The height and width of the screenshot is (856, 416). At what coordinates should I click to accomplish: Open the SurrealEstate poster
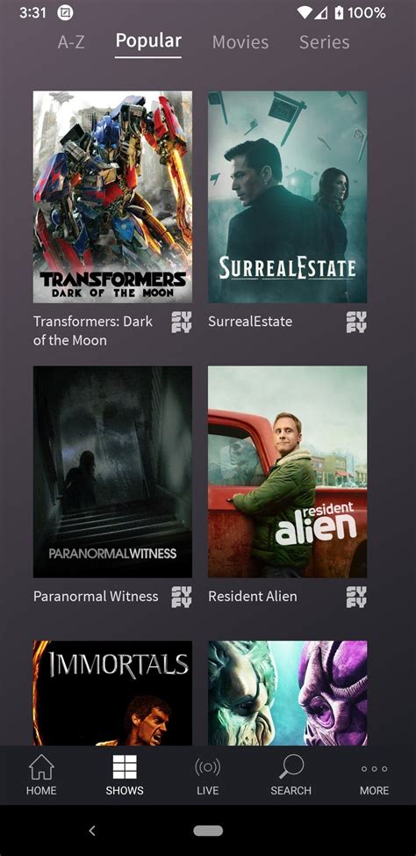pos(287,197)
